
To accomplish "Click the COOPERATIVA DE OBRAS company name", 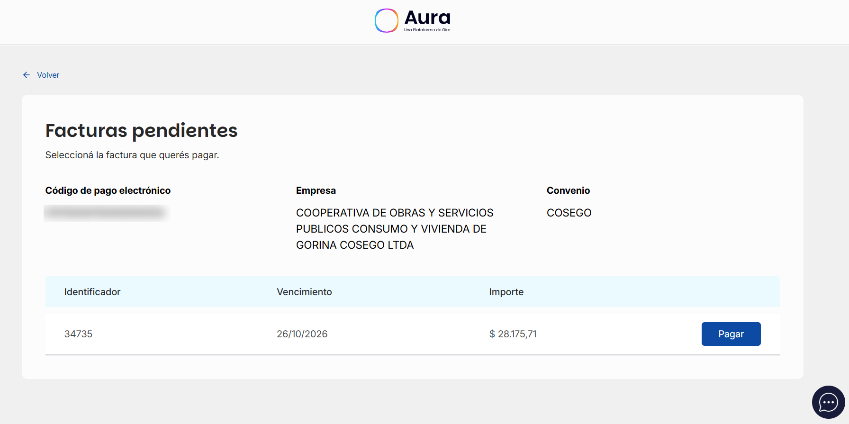I will pos(395,229).
